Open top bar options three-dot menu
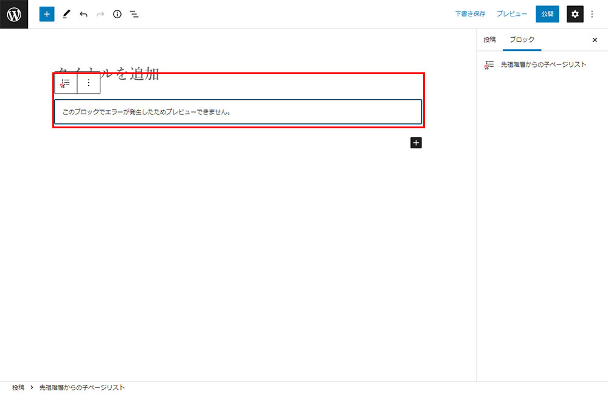608x408 pixels. point(593,14)
